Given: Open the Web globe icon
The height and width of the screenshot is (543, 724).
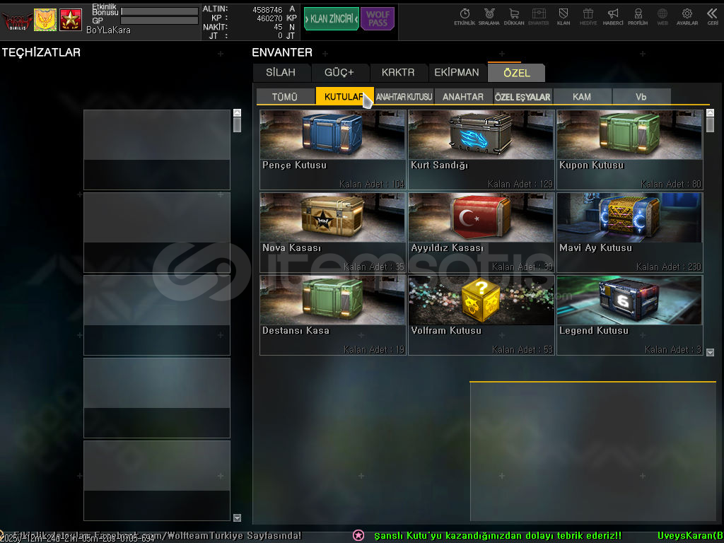Looking at the screenshot, I should point(662,16).
